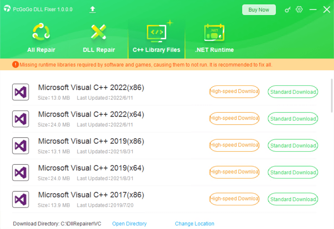The width and height of the screenshot is (334, 229).
Task: Standard Download Visual C++ 2022(x64)
Action: [293, 119]
